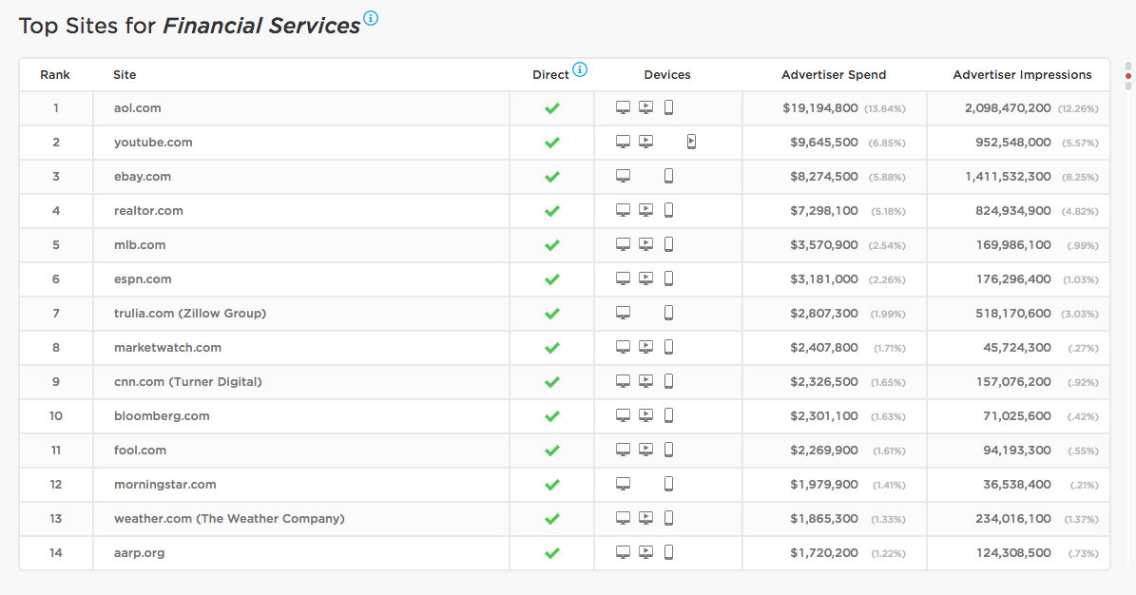Visit the bloomberg.com site link
The height and width of the screenshot is (595, 1136).
tap(162, 415)
